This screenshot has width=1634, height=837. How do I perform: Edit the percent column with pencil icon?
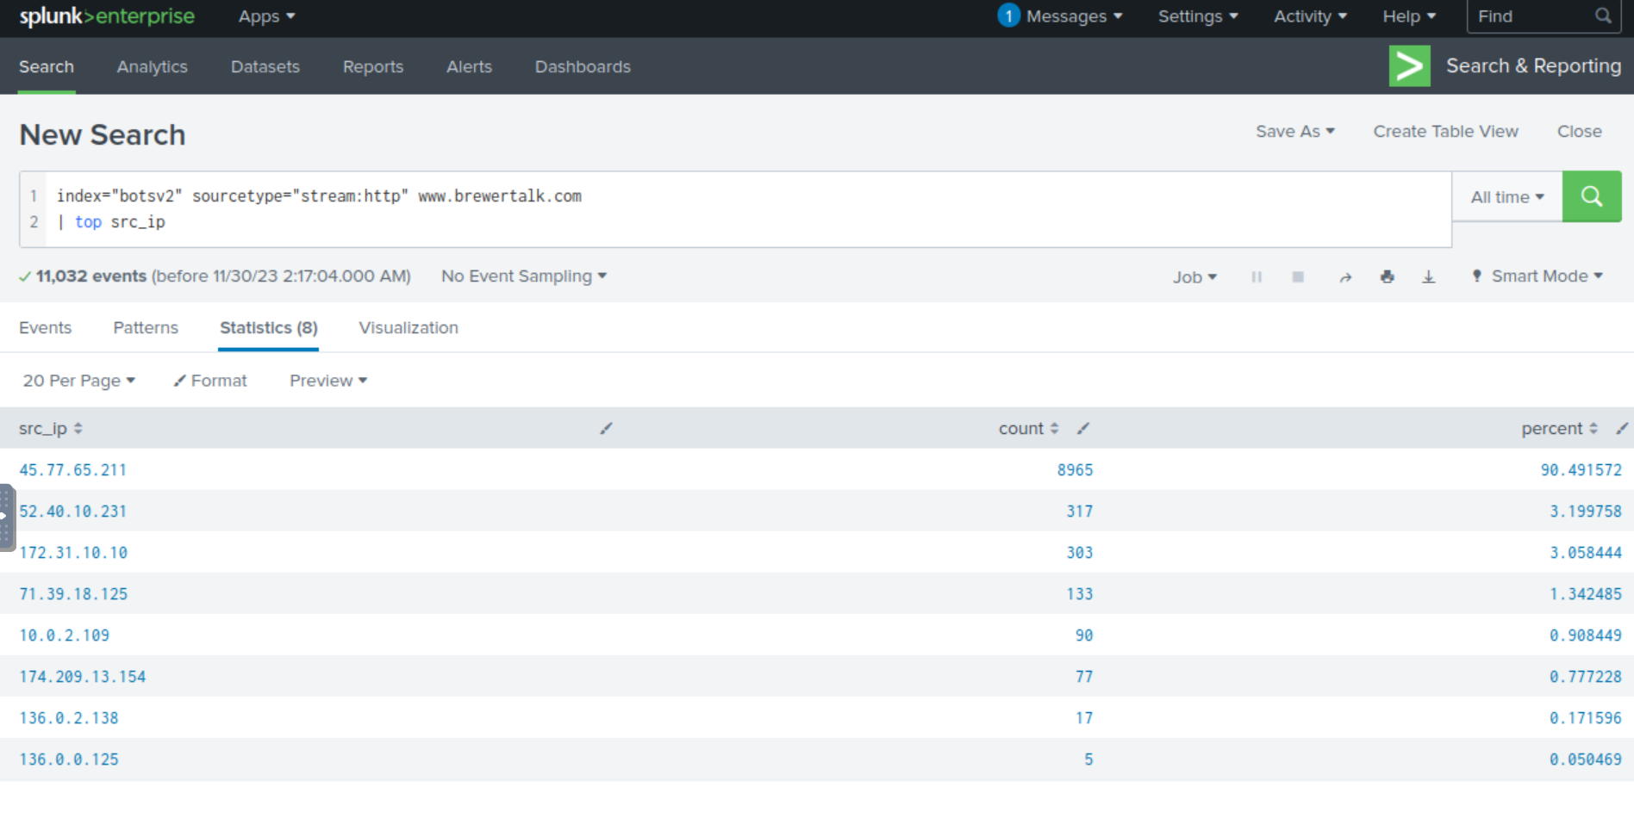pos(1621,428)
